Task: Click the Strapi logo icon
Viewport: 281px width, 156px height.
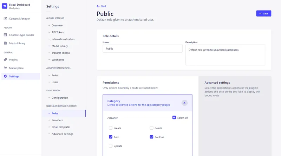Action: [x=5, y=6]
